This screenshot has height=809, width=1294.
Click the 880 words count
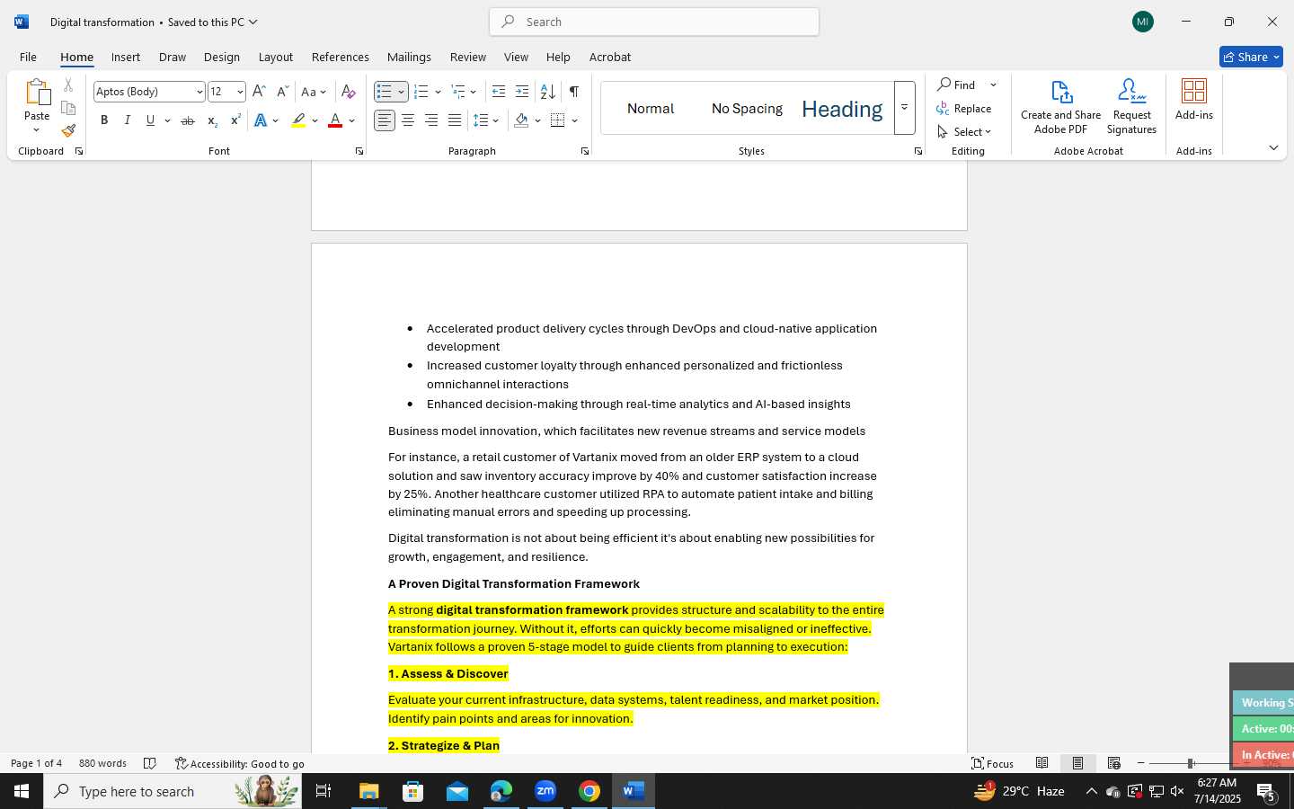(x=102, y=763)
